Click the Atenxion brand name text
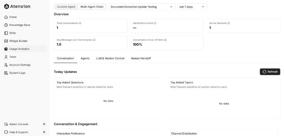The width and height of the screenshot is (284, 136). 20,6
